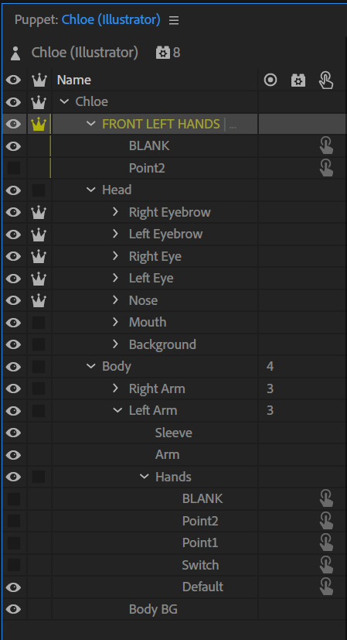Screen dimensions: 347x640
Task: Open the Puppet panel hamburger menu
Action: [x=174, y=20]
